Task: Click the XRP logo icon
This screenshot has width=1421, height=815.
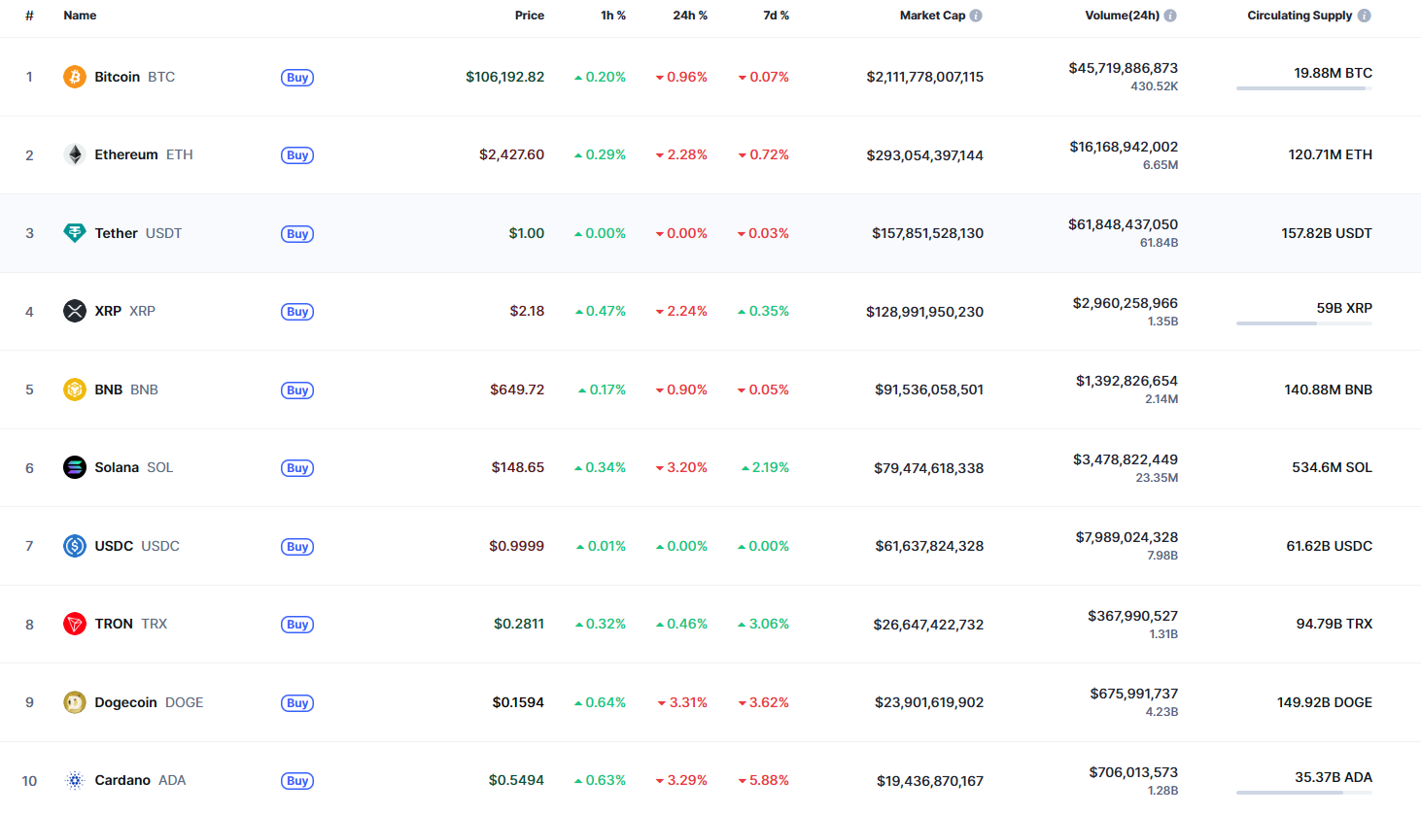Action: [75, 311]
